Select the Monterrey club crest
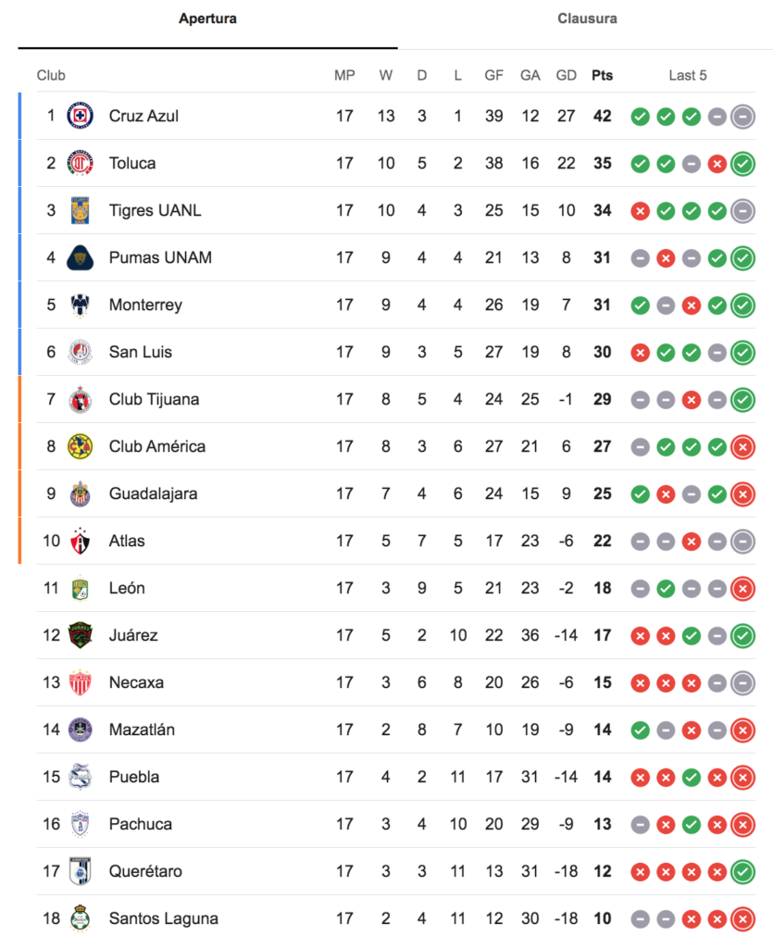 pos(80,305)
